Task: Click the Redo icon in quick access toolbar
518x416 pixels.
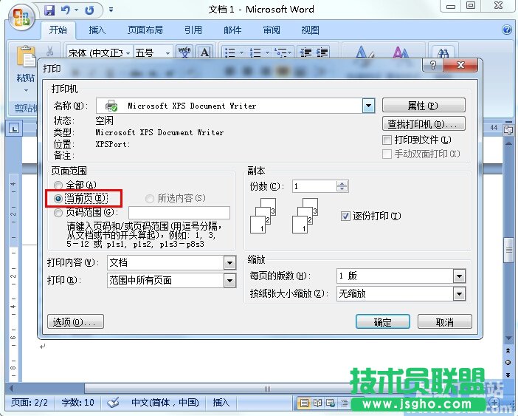Action: [90, 10]
